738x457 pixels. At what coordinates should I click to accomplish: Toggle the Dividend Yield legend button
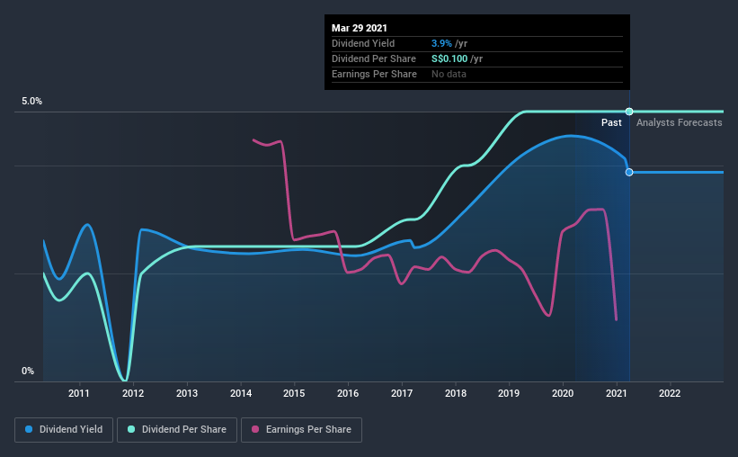coord(64,430)
